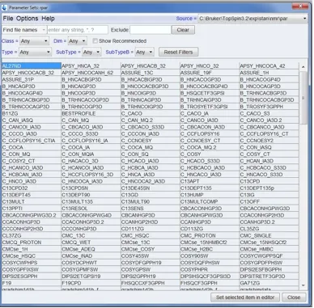Open the Source path dropdown
314x308 pixels.
click(253, 19)
